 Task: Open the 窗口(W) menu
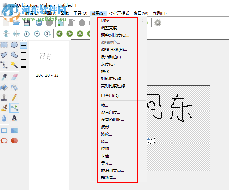tap(141, 13)
